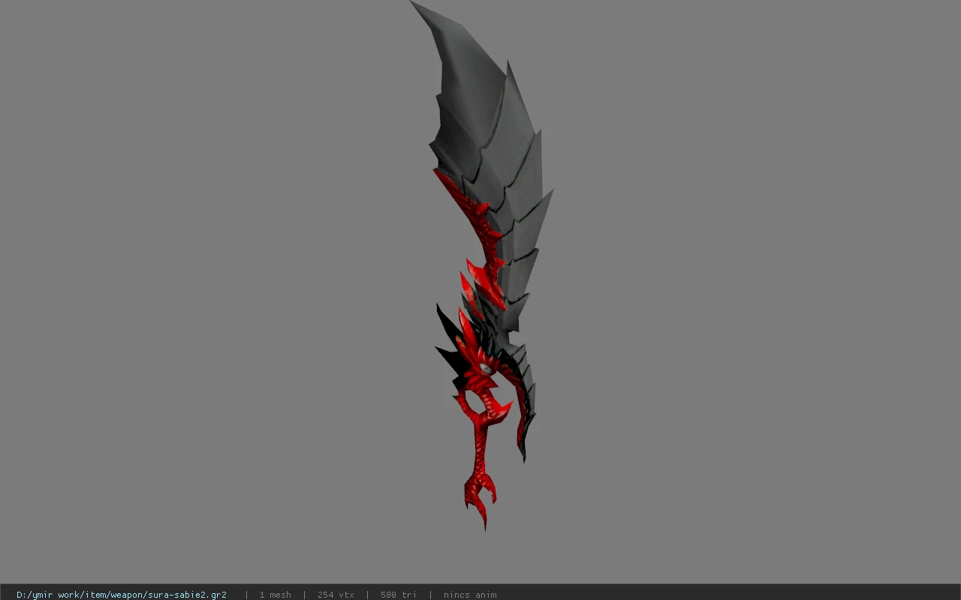Click the "1 mesh" status entry

275,595
